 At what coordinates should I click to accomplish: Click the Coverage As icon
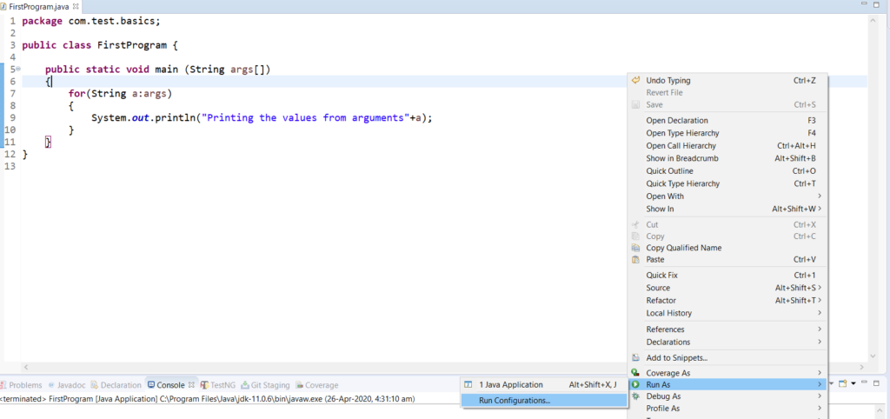click(x=636, y=373)
